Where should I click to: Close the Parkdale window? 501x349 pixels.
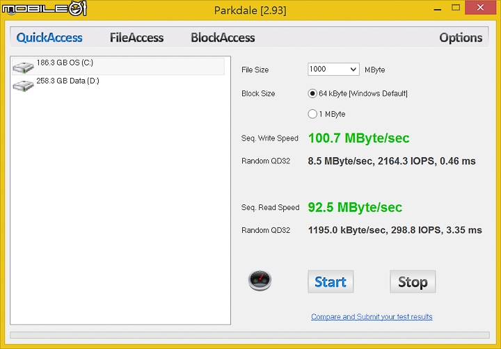pyautogui.click(x=480, y=8)
